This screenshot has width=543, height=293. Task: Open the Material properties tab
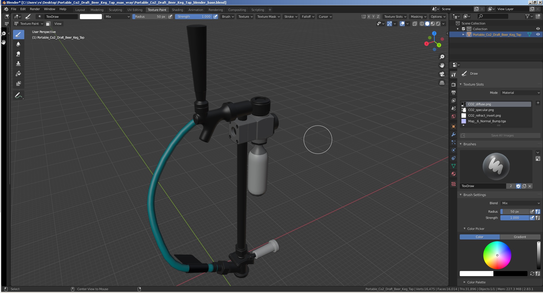tap(454, 174)
